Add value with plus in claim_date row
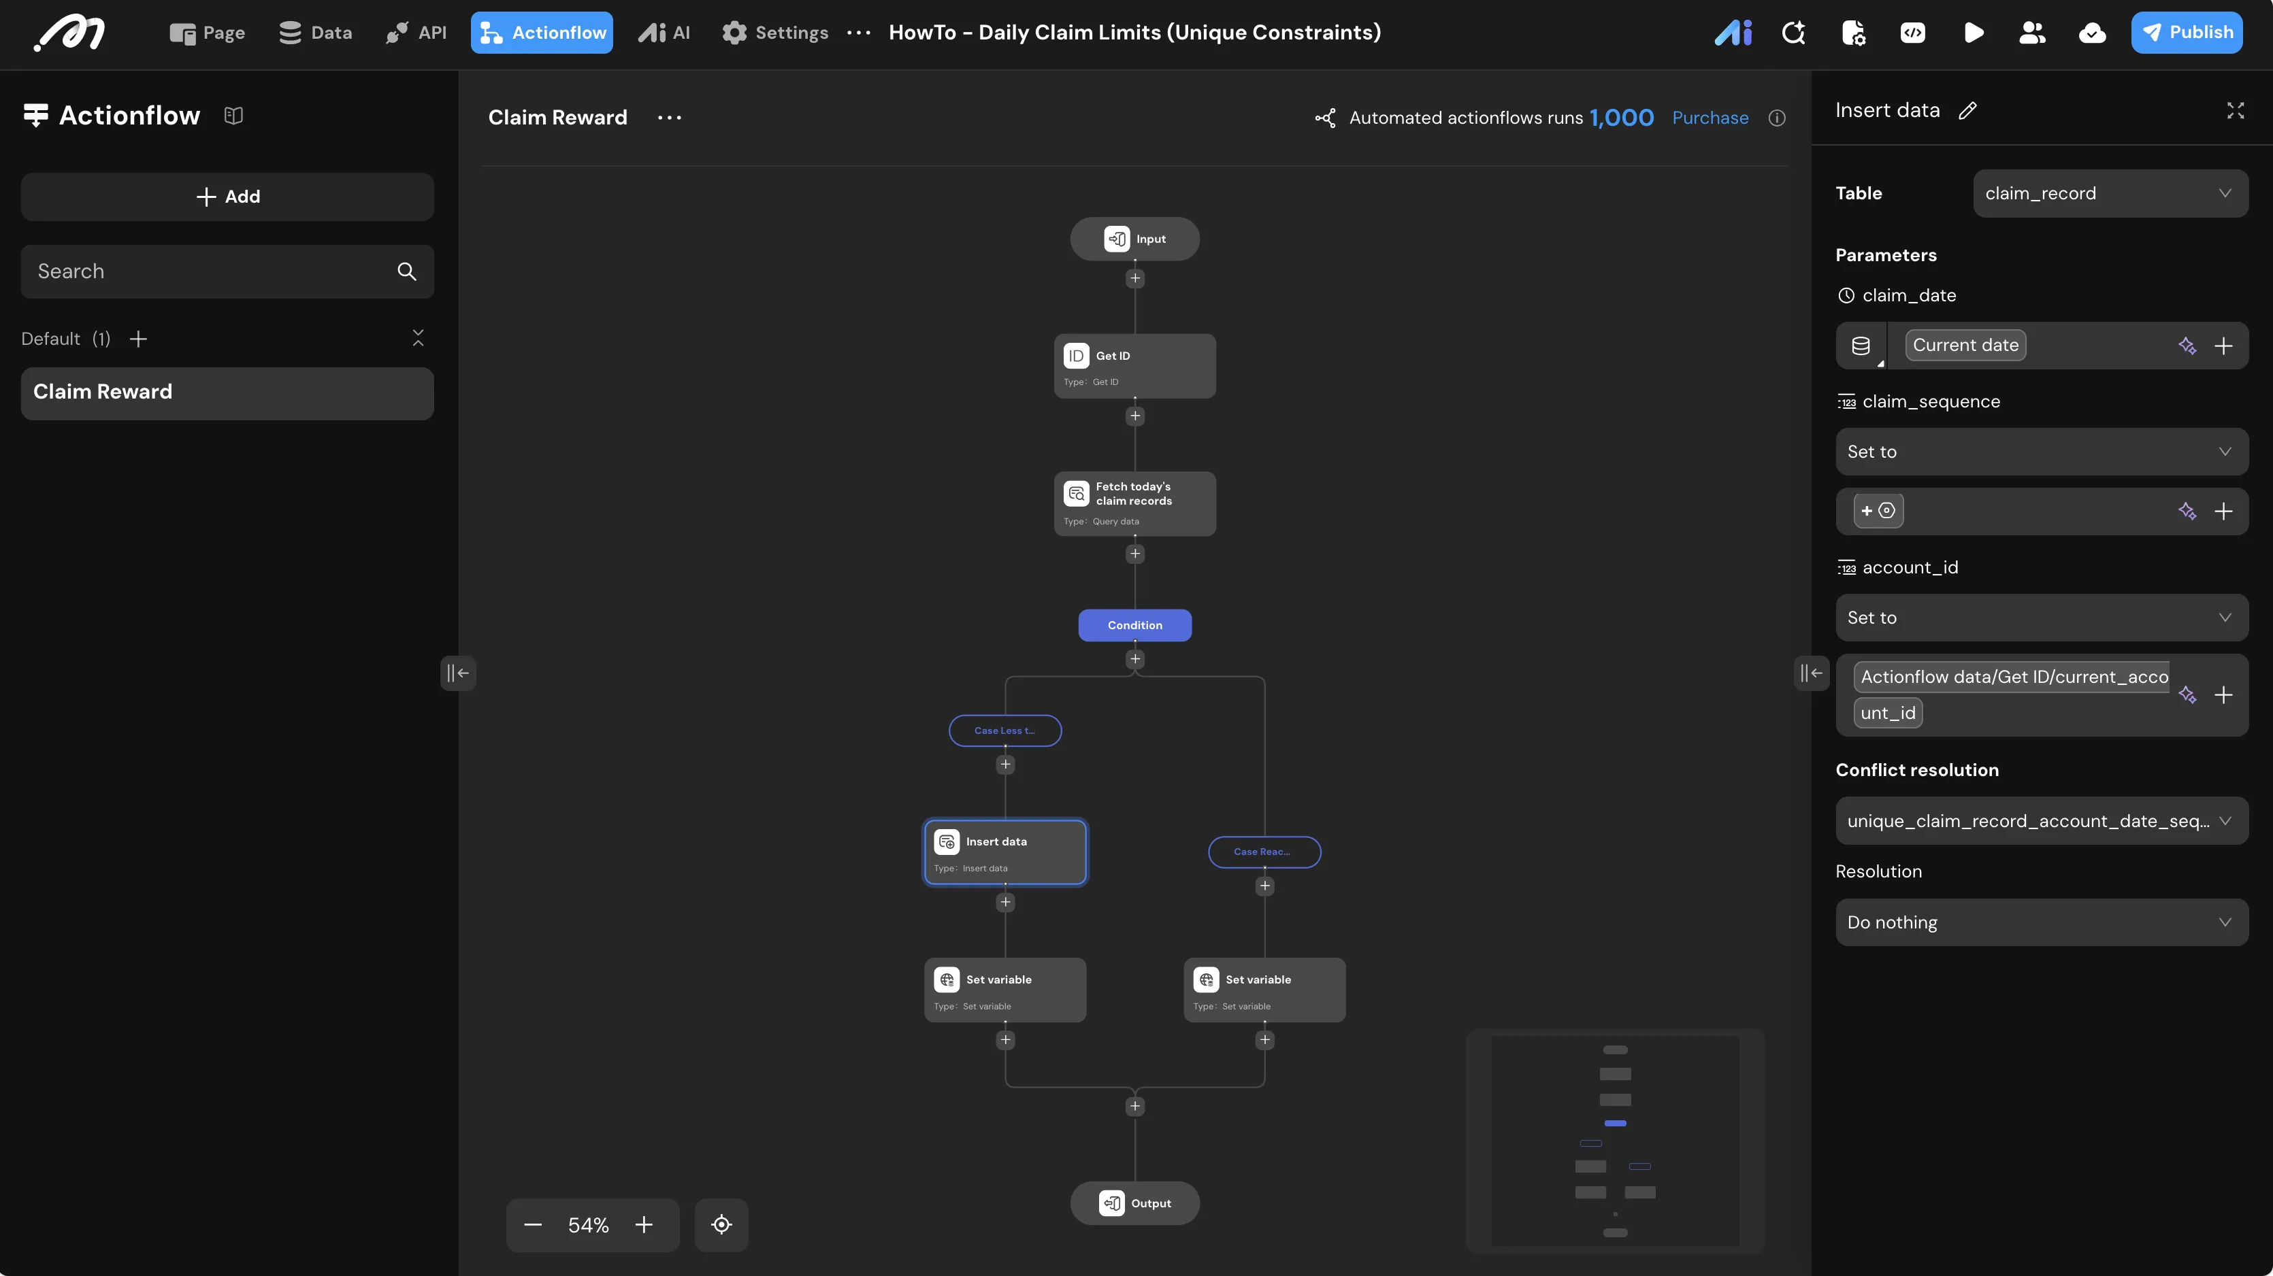This screenshot has width=2273, height=1276. pos(2223,346)
